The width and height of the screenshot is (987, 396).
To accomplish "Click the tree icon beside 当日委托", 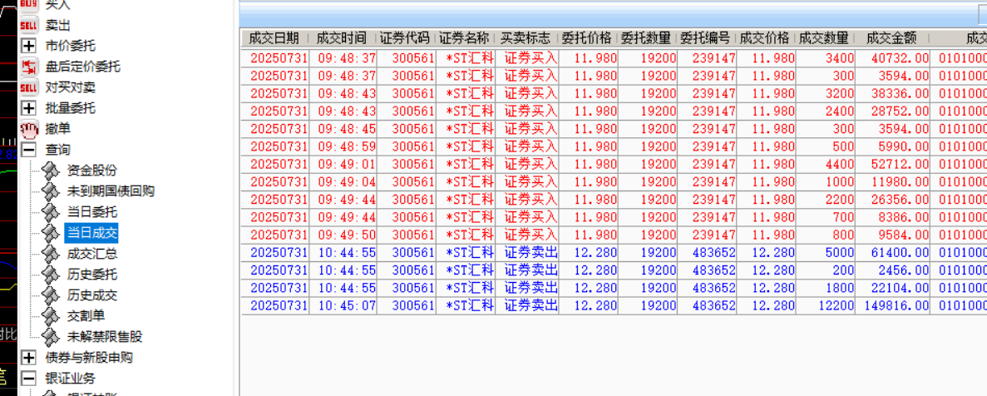I will tap(51, 212).
